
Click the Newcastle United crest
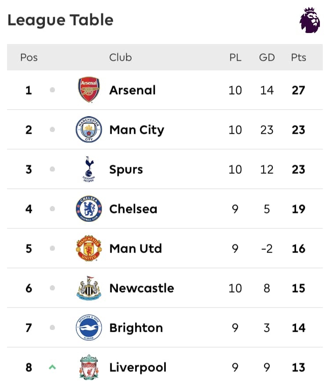[88, 288]
